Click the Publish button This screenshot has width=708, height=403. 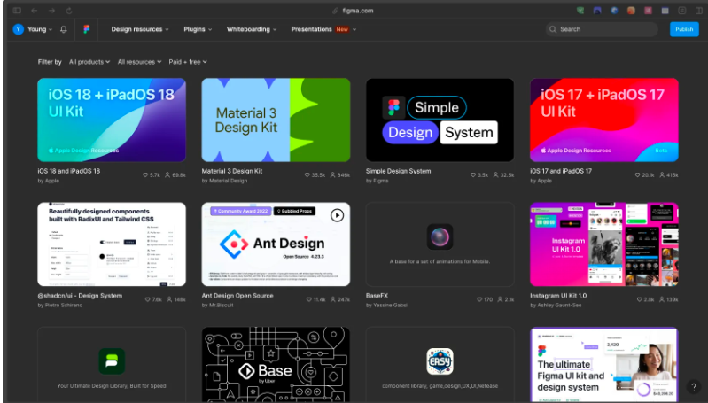684,29
